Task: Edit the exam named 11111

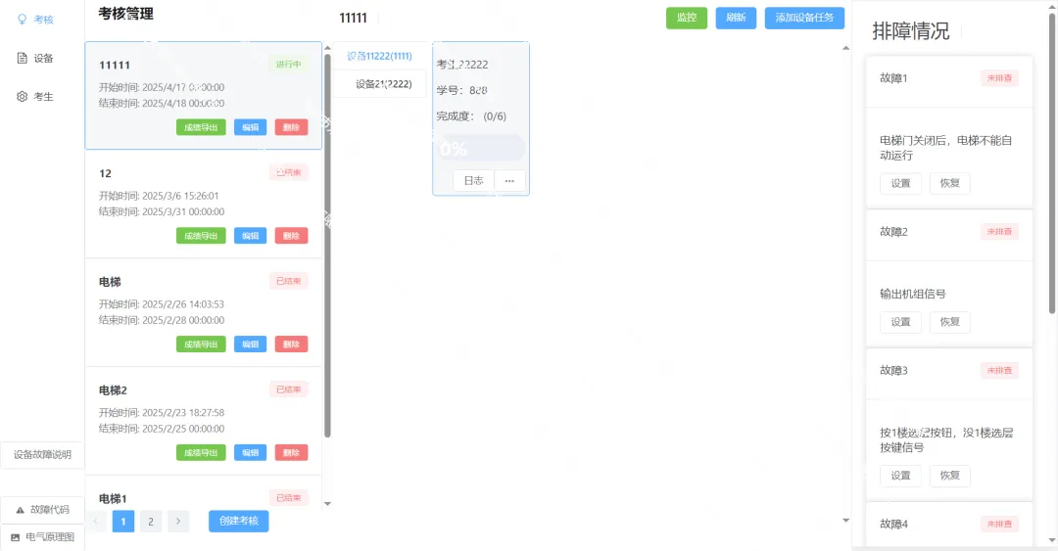Action: click(x=251, y=127)
